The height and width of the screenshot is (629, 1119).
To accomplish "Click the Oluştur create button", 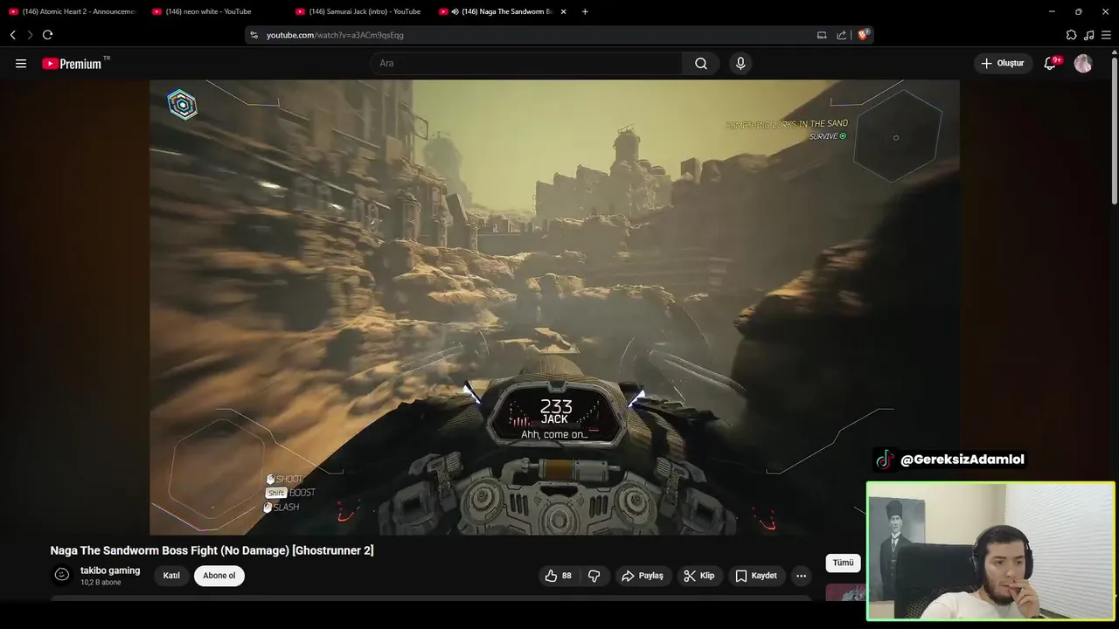I will click(1004, 64).
